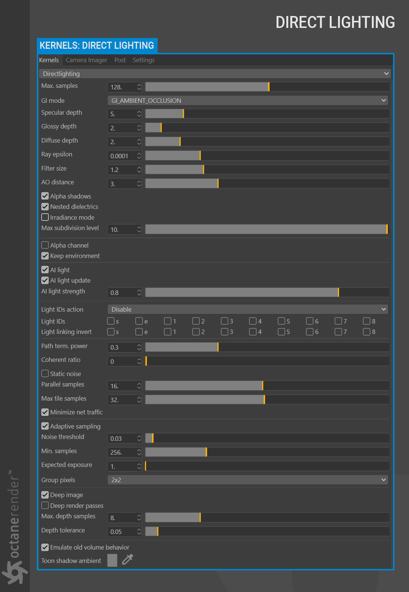Enable Light IDs checkbox 8
409x592 pixels.
click(x=367, y=321)
